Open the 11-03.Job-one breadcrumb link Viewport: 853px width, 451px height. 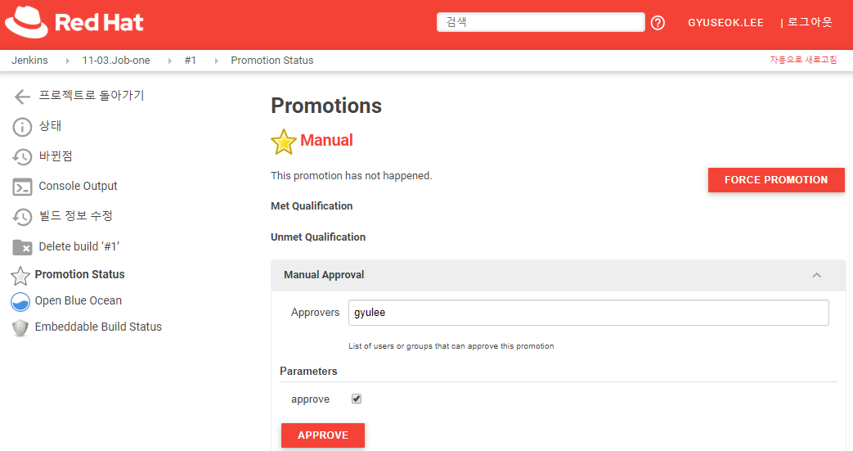pyautogui.click(x=116, y=61)
